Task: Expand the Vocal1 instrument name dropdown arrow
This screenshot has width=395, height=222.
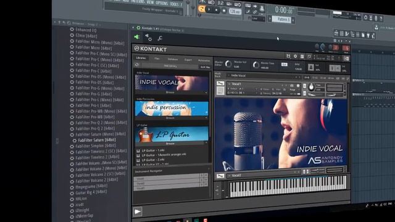Action: coord(229,84)
